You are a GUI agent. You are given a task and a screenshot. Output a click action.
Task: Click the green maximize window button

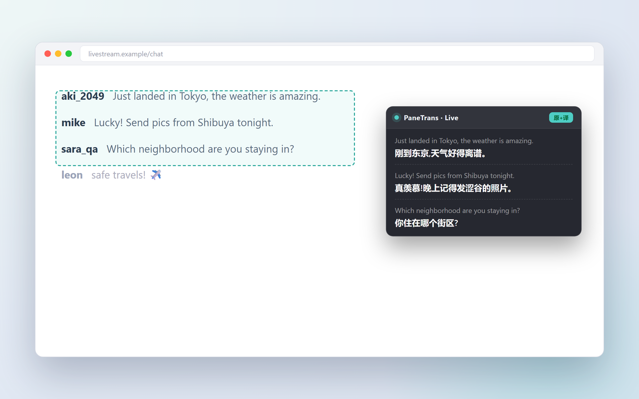(x=69, y=54)
